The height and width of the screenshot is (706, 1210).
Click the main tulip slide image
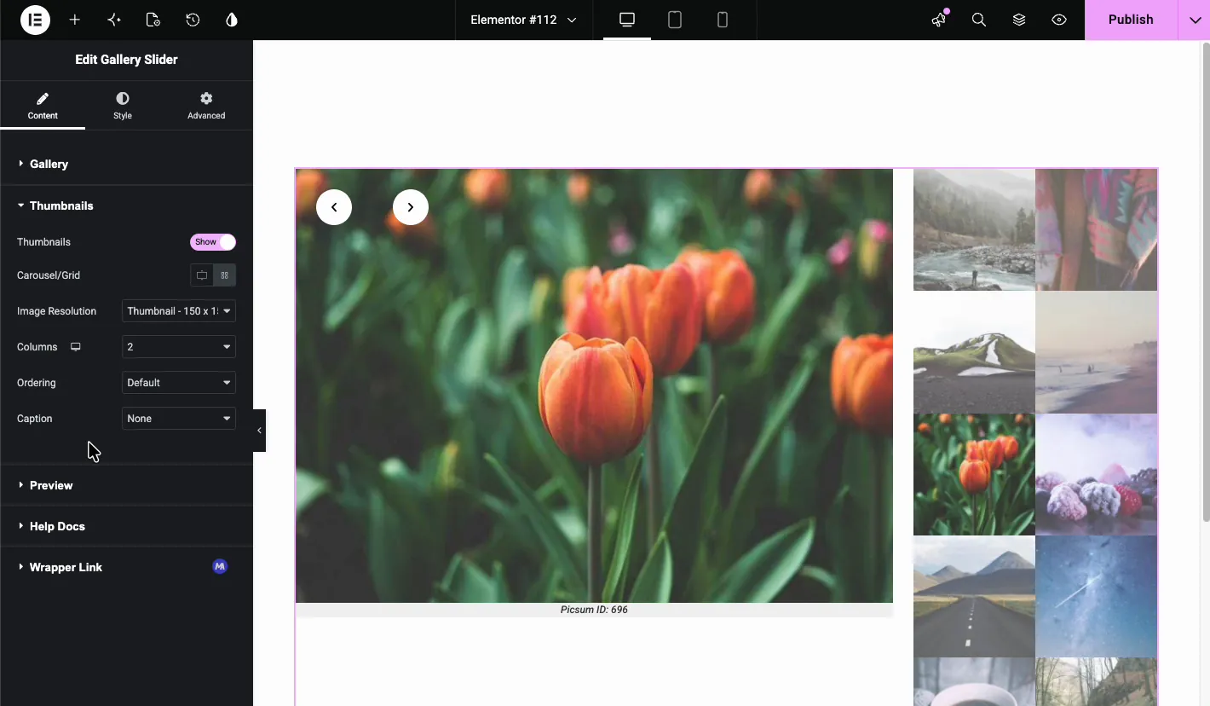[x=594, y=385]
